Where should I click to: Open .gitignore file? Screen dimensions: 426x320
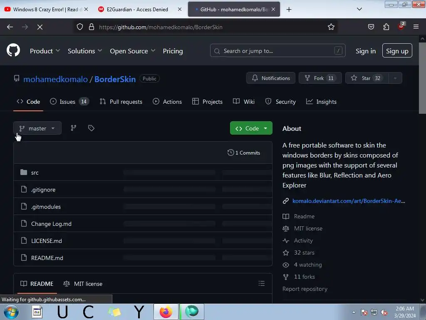43,190
